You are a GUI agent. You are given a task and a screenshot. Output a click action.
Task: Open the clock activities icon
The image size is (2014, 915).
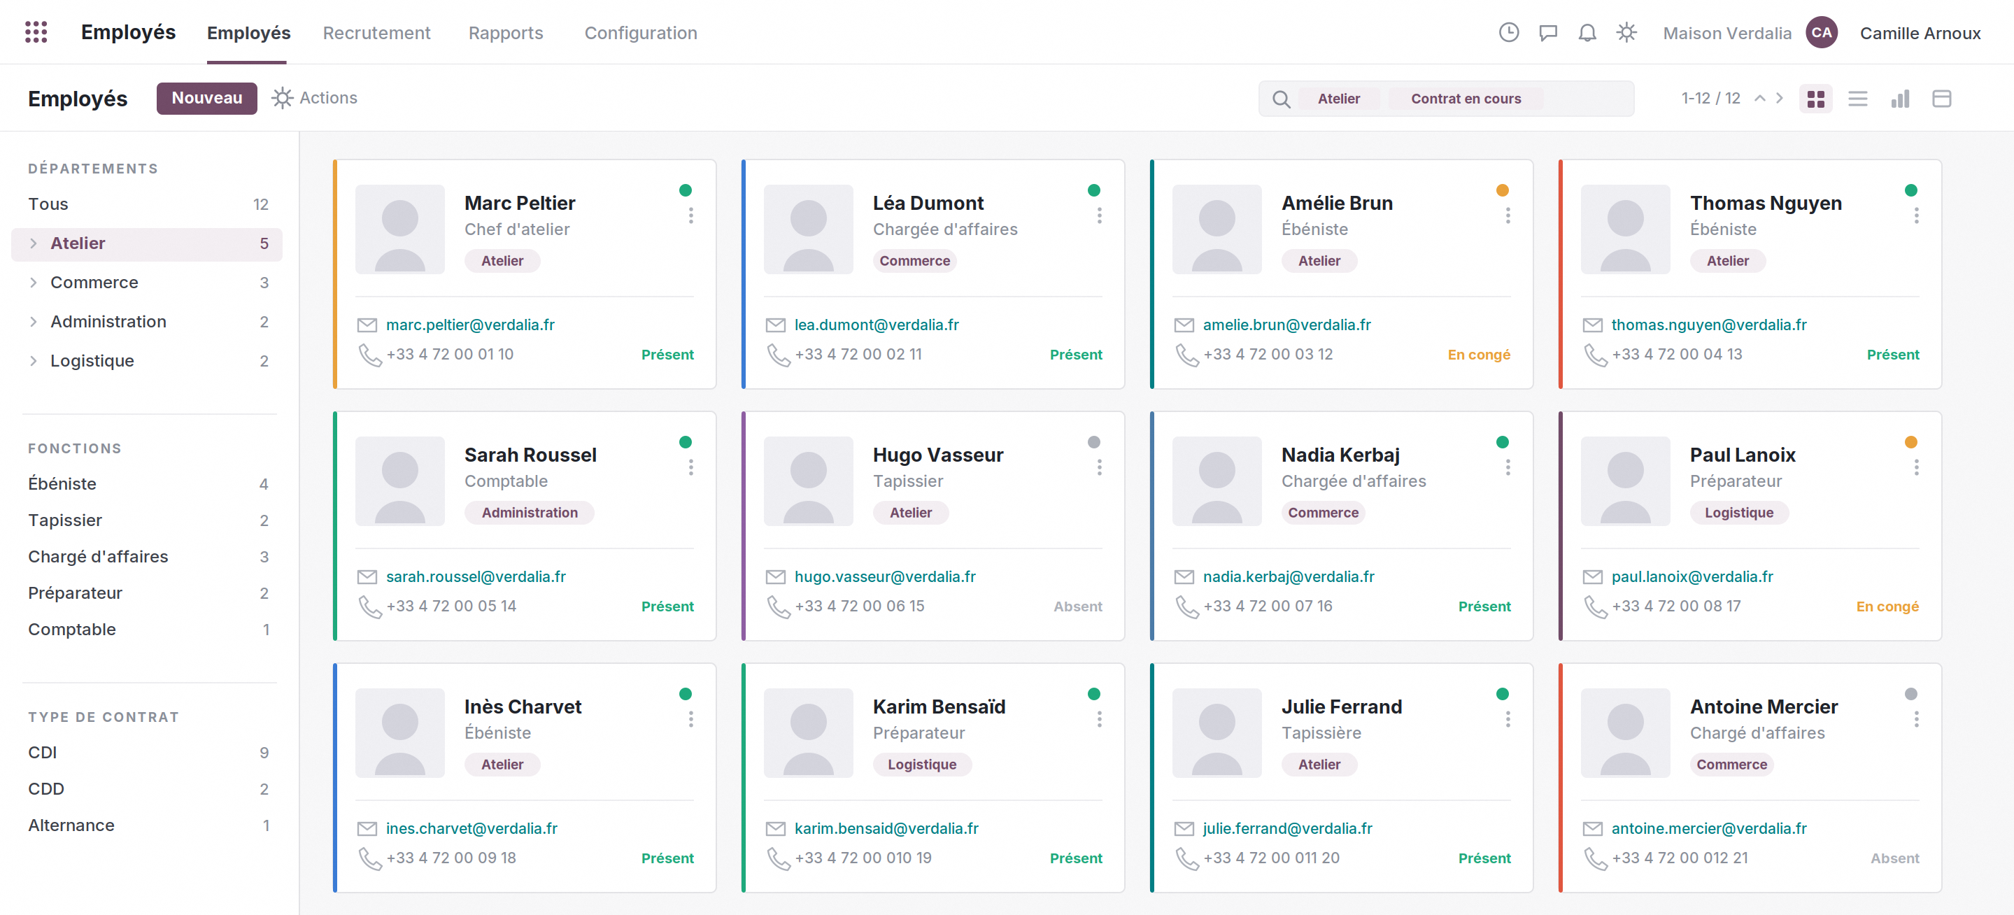click(1508, 33)
